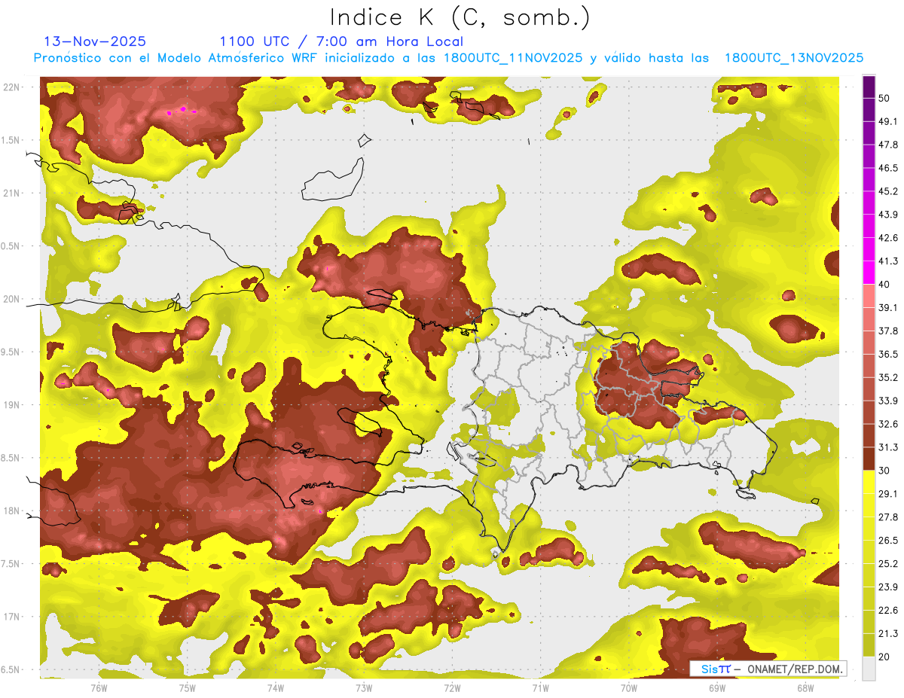The image size is (904, 698).
Task: Click the '42.6' color scale value
Action: point(888,238)
